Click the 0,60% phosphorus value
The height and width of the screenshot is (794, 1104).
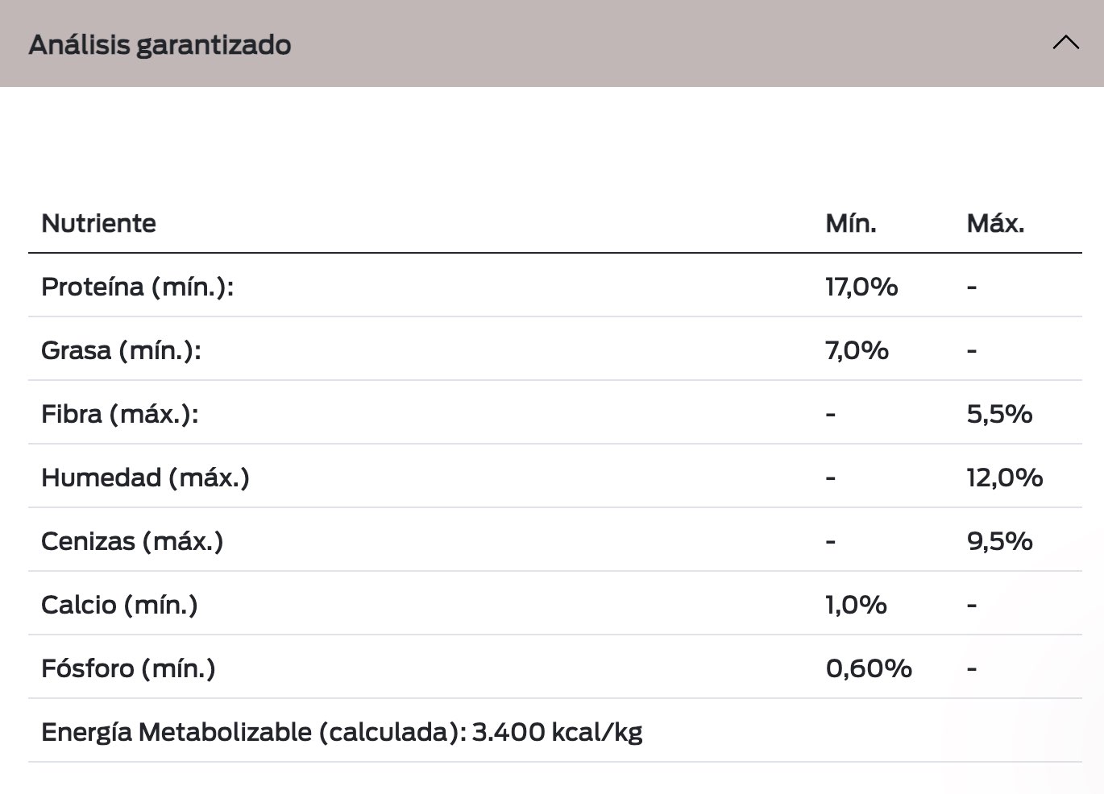869,668
